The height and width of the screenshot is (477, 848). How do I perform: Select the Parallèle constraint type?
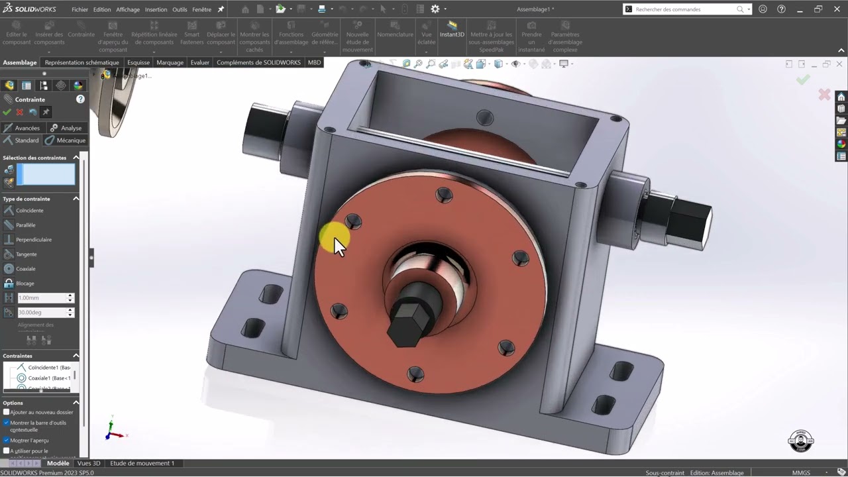[20, 225]
